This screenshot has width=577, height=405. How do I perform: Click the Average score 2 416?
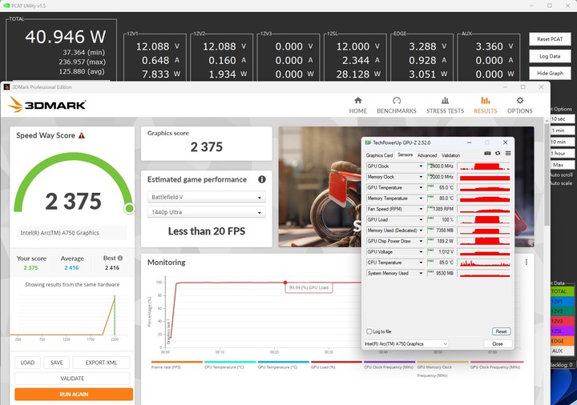tap(71, 267)
